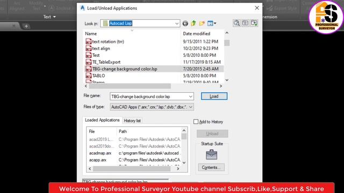The image size is (344, 193).
Task: Click the TE_TableExport file icon
Action: (x=88, y=62)
